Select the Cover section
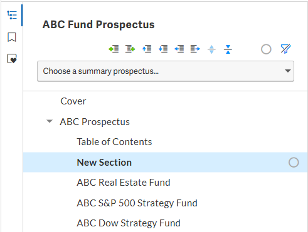Viewport: 308px width, 232px height. 73,101
